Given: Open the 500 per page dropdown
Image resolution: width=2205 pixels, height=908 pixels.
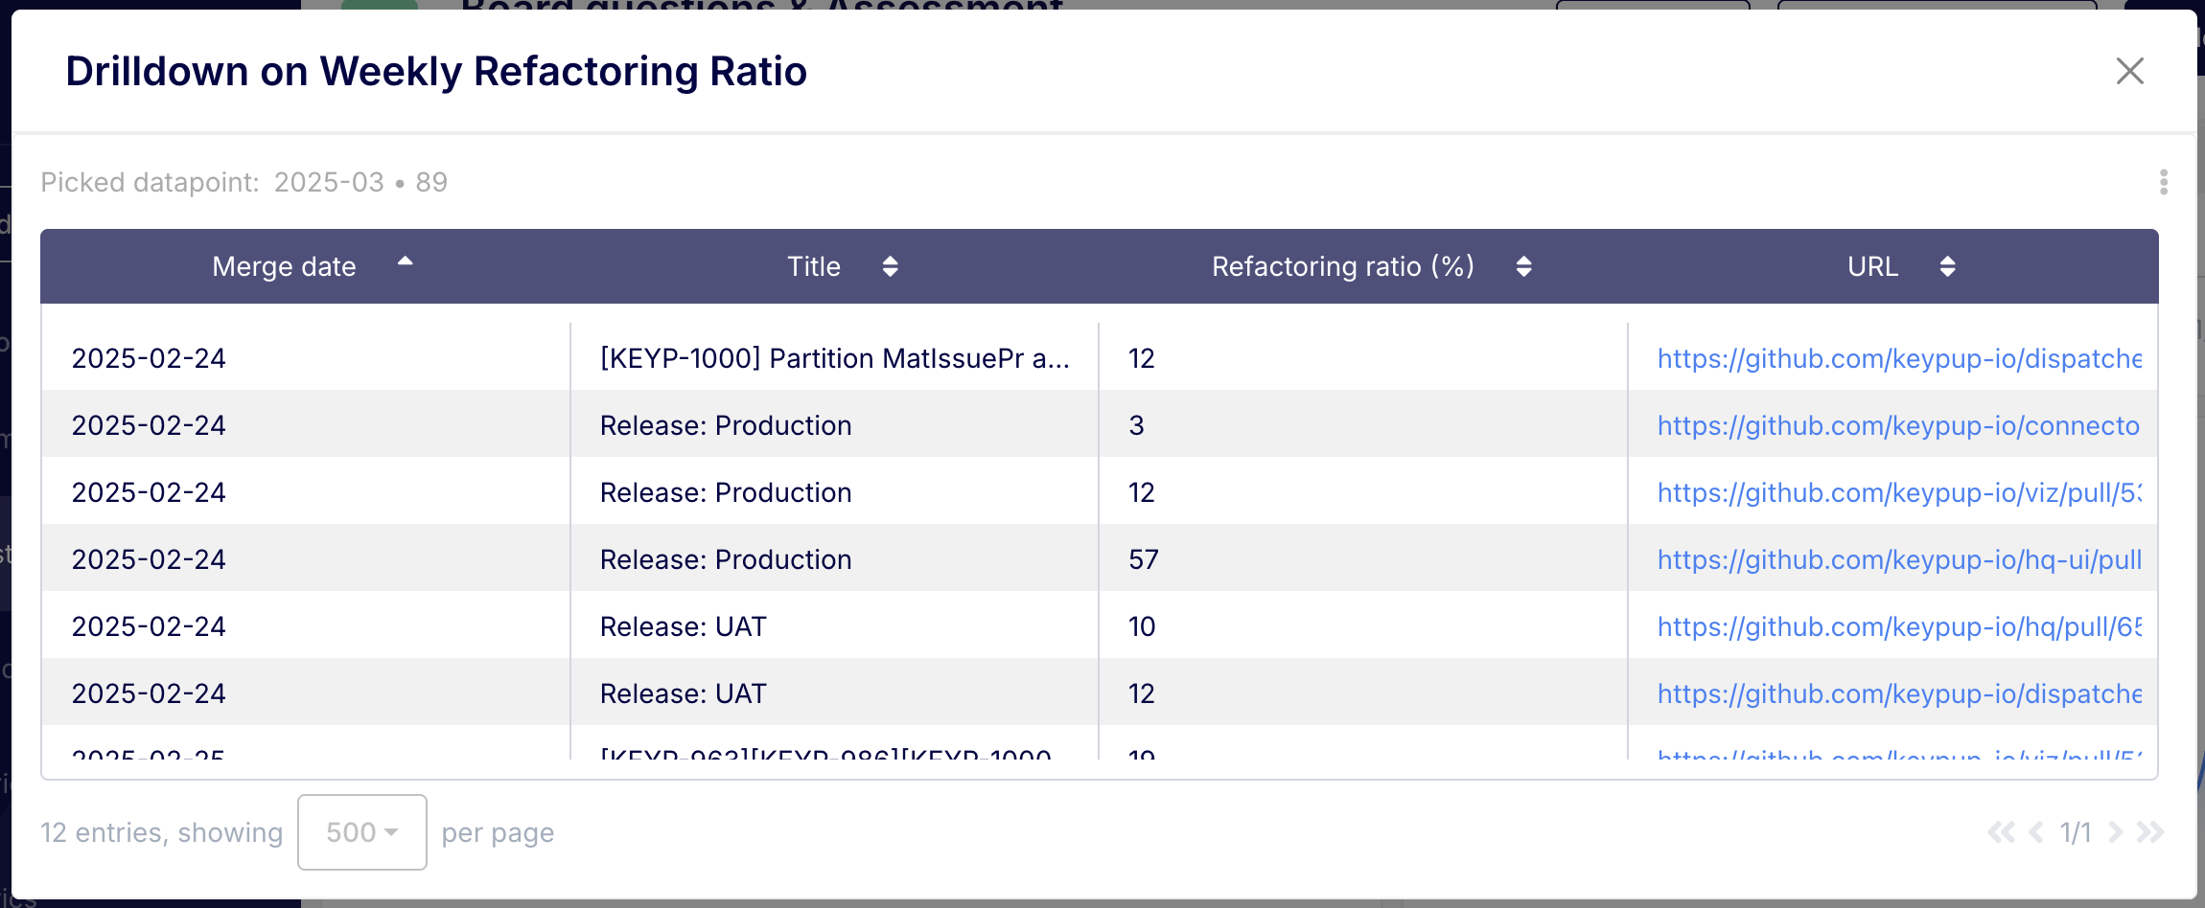Looking at the screenshot, I should [361, 832].
